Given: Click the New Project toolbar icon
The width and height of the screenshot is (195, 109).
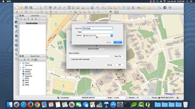Looking at the screenshot, I should [17, 8].
